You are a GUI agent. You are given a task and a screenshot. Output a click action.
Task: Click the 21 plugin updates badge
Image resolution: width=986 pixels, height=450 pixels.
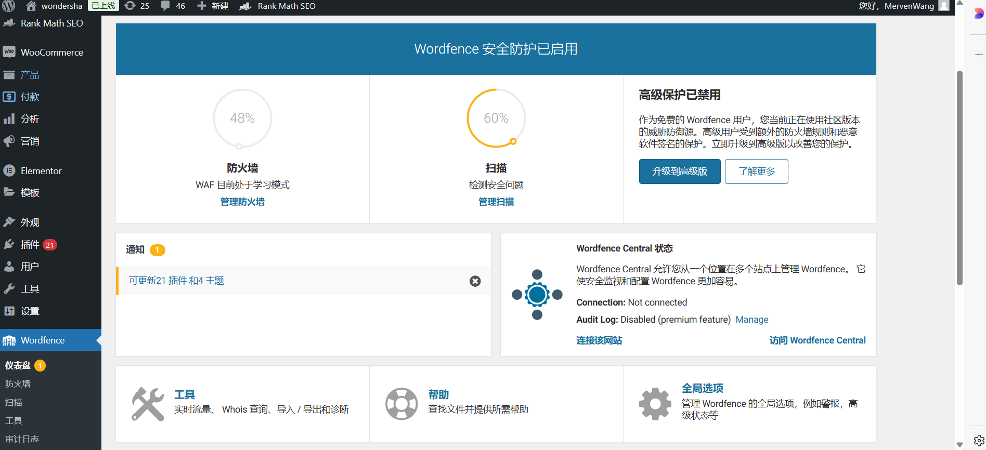(50, 245)
